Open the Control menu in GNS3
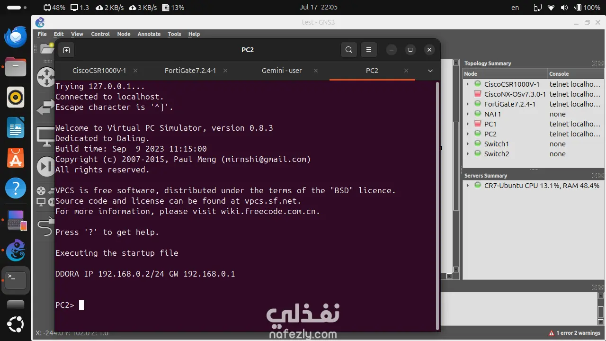The height and width of the screenshot is (341, 606). (100, 34)
